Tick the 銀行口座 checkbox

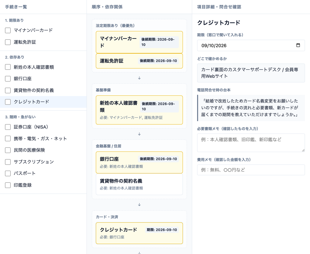pyautogui.click(x=8, y=79)
